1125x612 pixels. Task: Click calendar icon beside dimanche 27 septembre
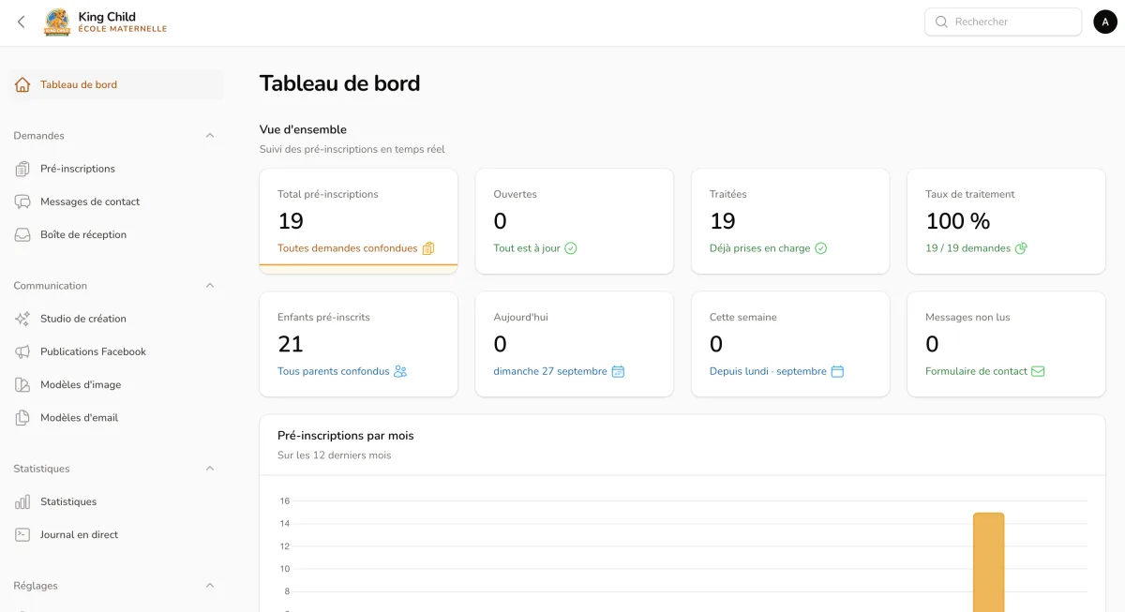tap(618, 371)
